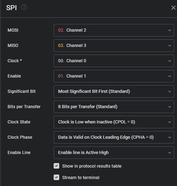Open the Enable Channel 1 dropdown
177x186 pixels.
114,76
